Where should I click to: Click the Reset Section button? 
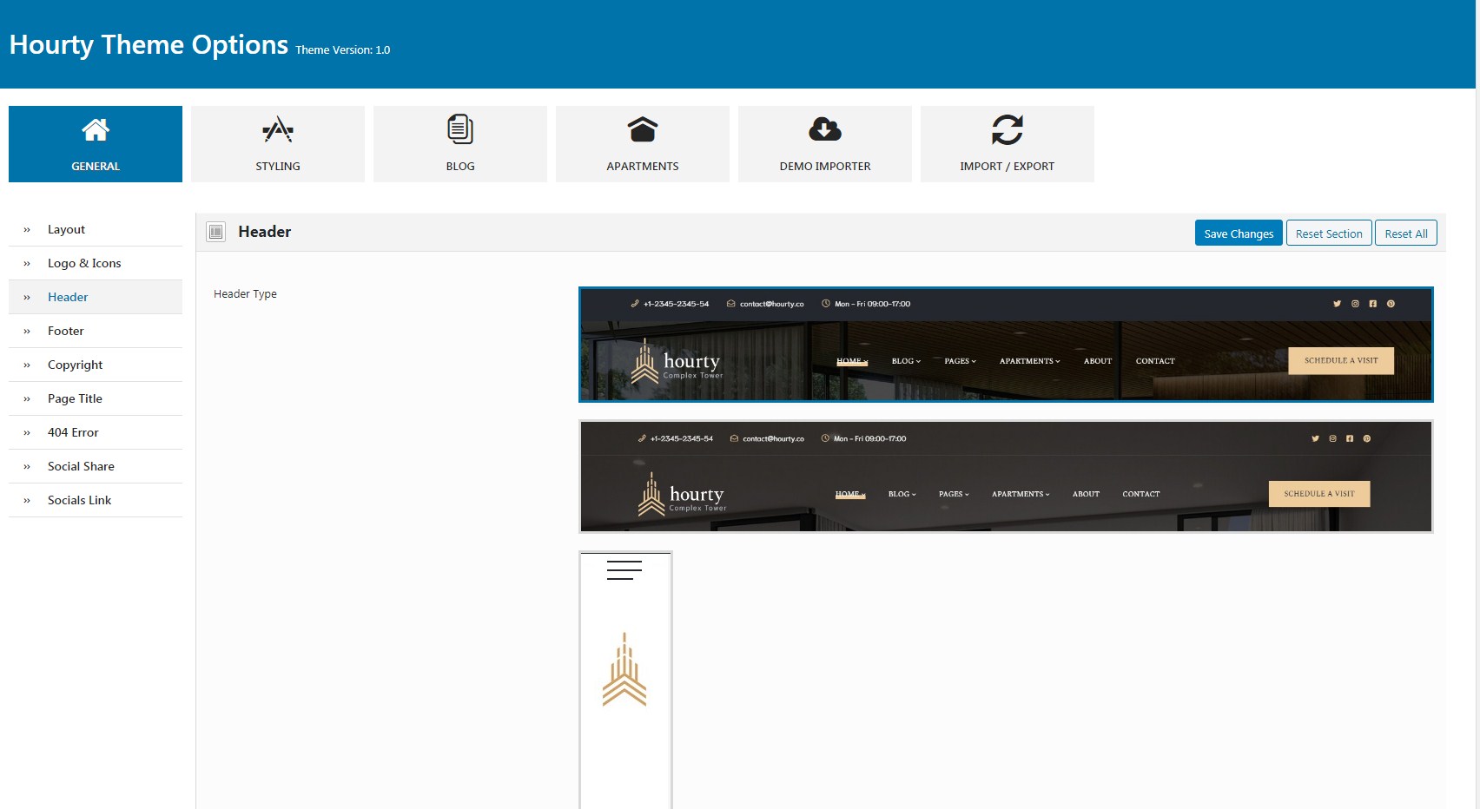[x=1329, y=233]
